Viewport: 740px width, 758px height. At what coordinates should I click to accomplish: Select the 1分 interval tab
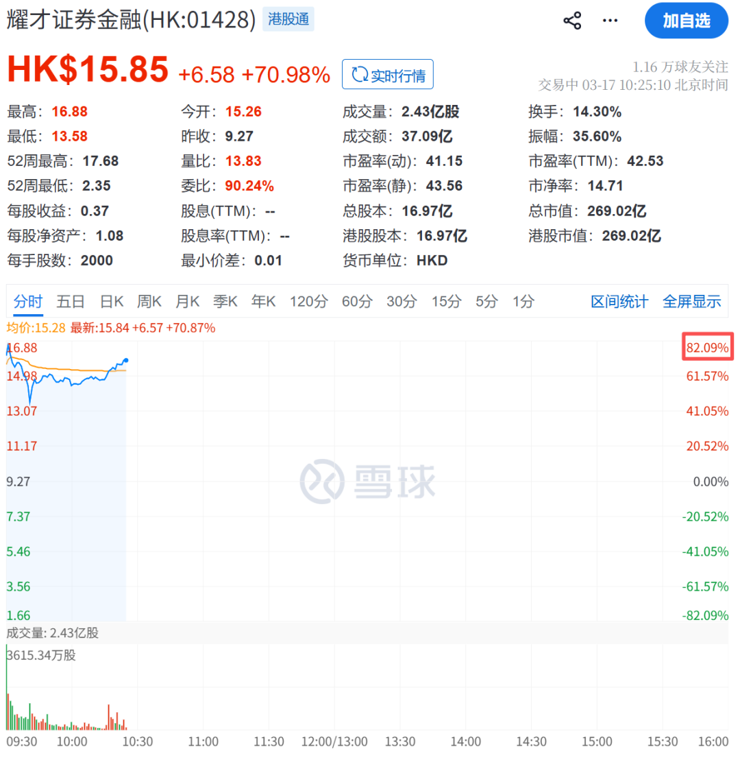(523, 301)
